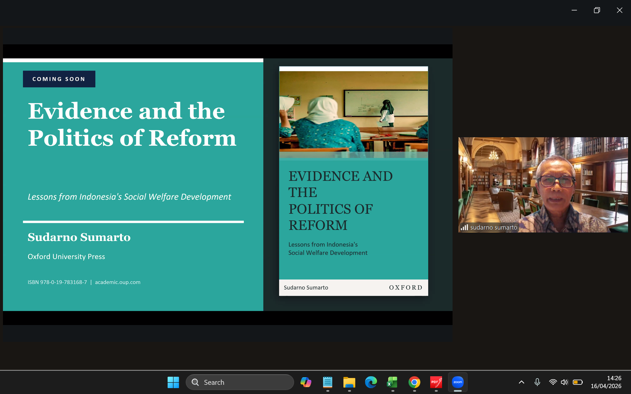The height and width of the screenshot is (394, 631).
Task: Open Notepad from the taskbar
Action: 328,382
